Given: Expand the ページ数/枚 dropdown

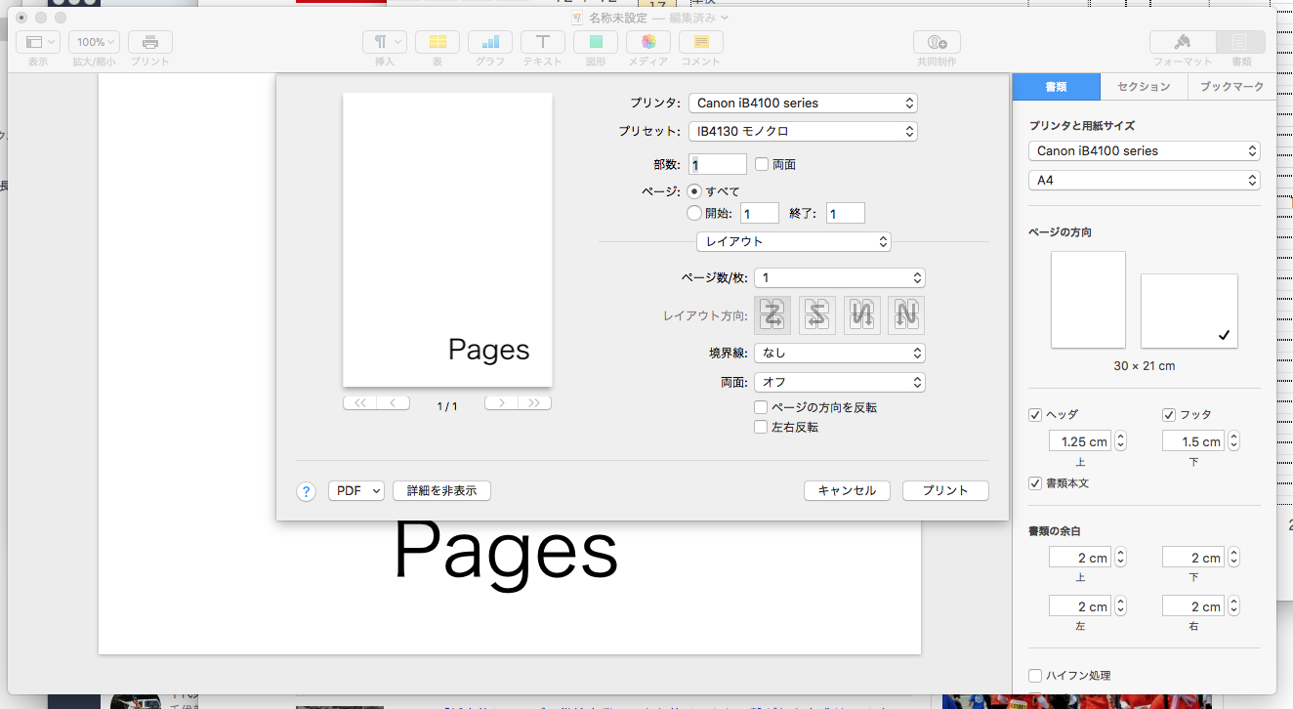Looking at the screenshot, I should (x=839, y=278).
